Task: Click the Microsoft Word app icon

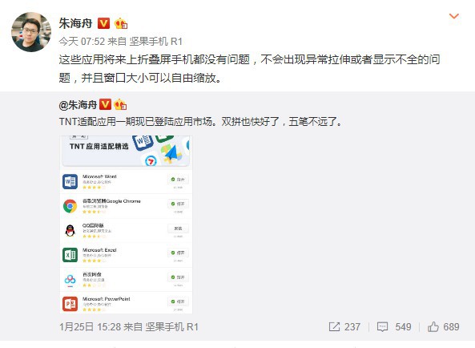Action: (70, 181)
